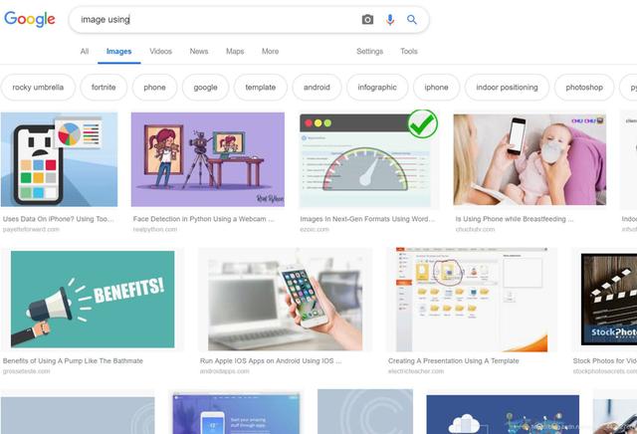This screenshot has height=434, width=637.
Task: Click 'Run Apple IOS Apps on Android Using IOS' title
Action: [271, 360]
